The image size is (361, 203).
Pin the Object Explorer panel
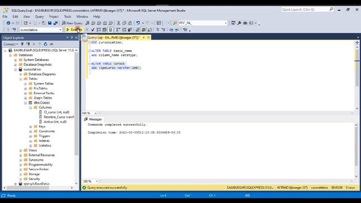(72, 38)
